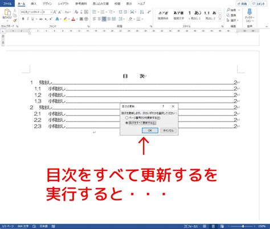Click the help question mark in the dialog

click(163, 107)
